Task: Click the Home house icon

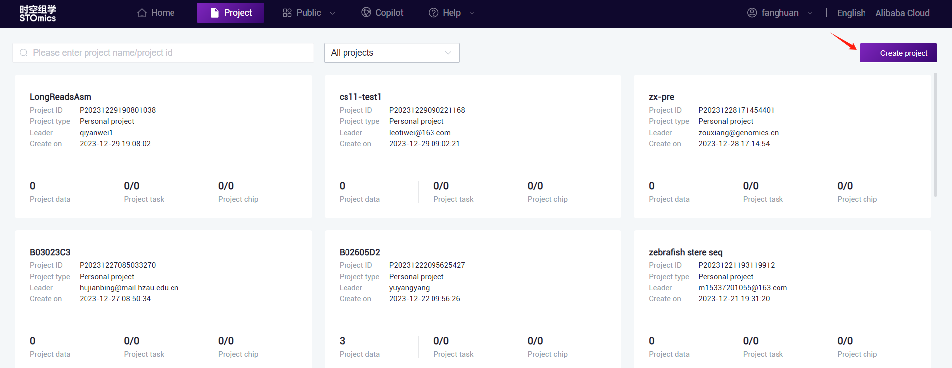Action: pos(142,13)
